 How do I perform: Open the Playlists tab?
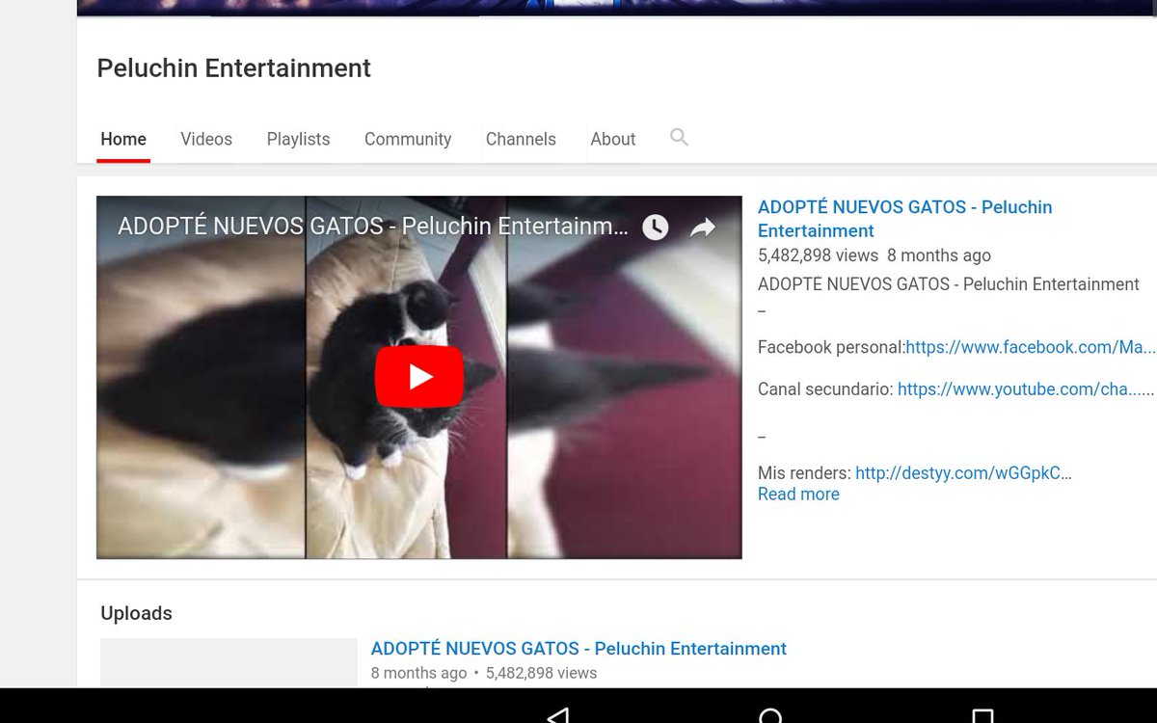pyautogui.click(x=298, y=139)
